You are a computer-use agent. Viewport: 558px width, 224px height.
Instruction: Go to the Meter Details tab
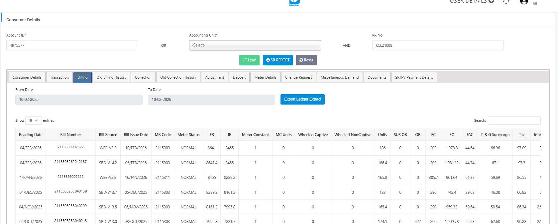pos(265,77)
